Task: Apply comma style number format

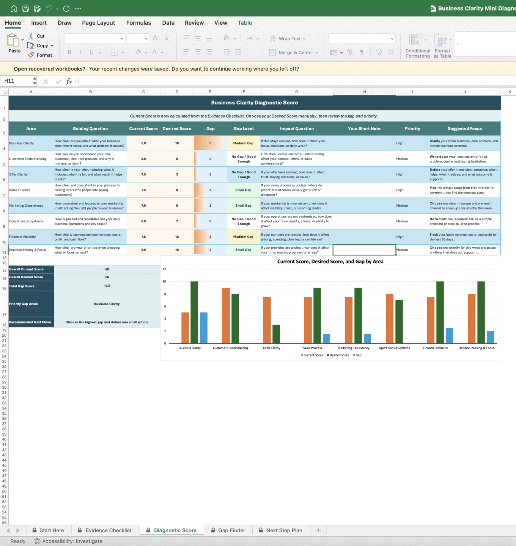Action: (362, 52)
